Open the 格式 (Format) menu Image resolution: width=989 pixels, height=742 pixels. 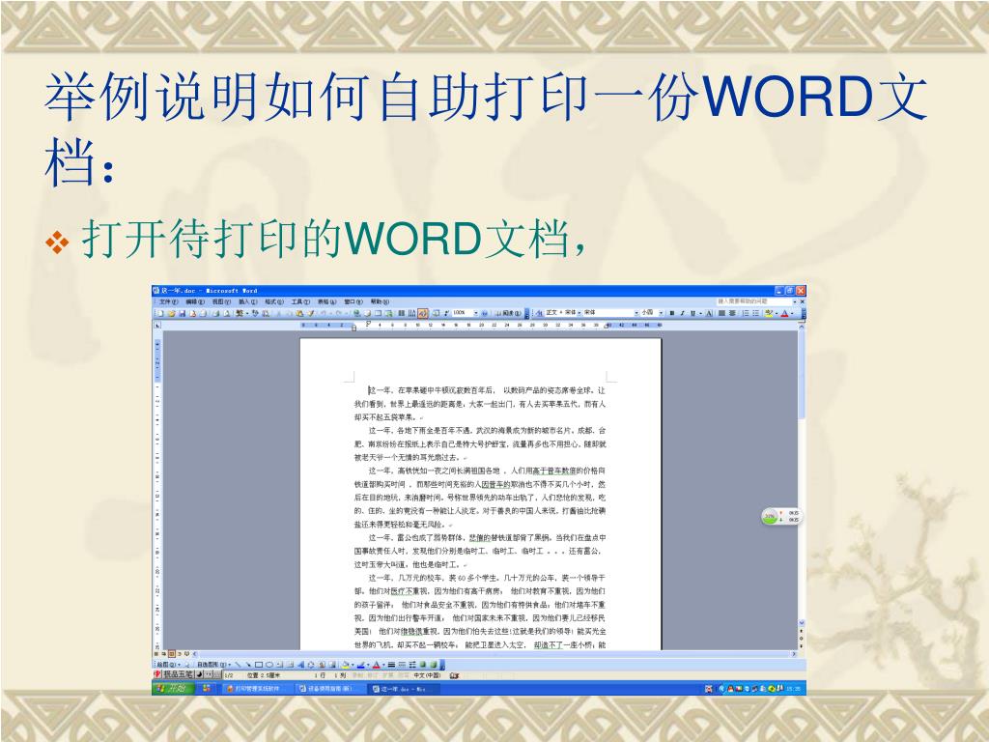274,301
